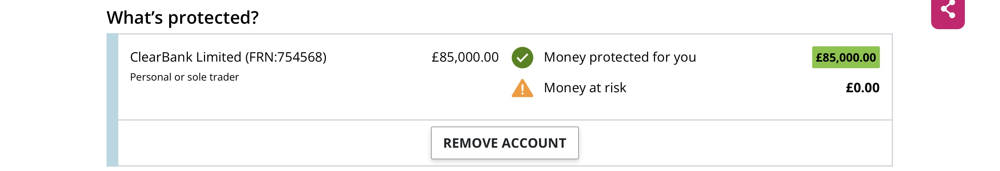
Task: Click the Money protected for you label
Action: tap(620, 57)
